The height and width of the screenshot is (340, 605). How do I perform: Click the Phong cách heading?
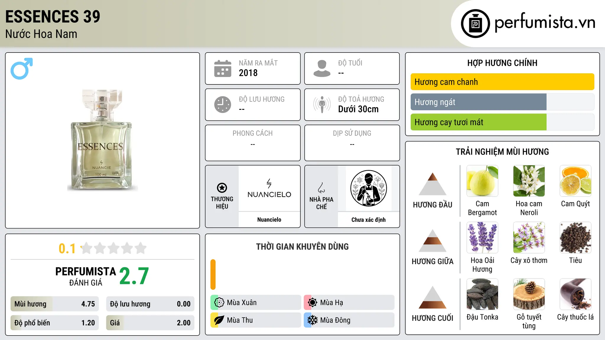pyautogui.click(x=253, y=133)
